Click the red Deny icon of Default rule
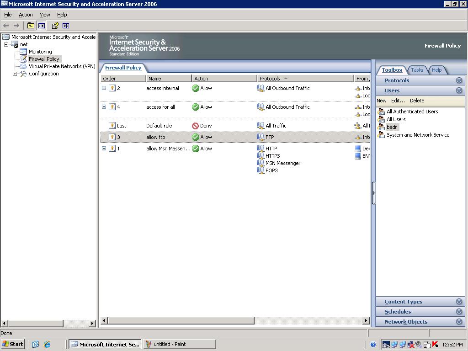Viewport: 468px width, 351px height. 196,126
